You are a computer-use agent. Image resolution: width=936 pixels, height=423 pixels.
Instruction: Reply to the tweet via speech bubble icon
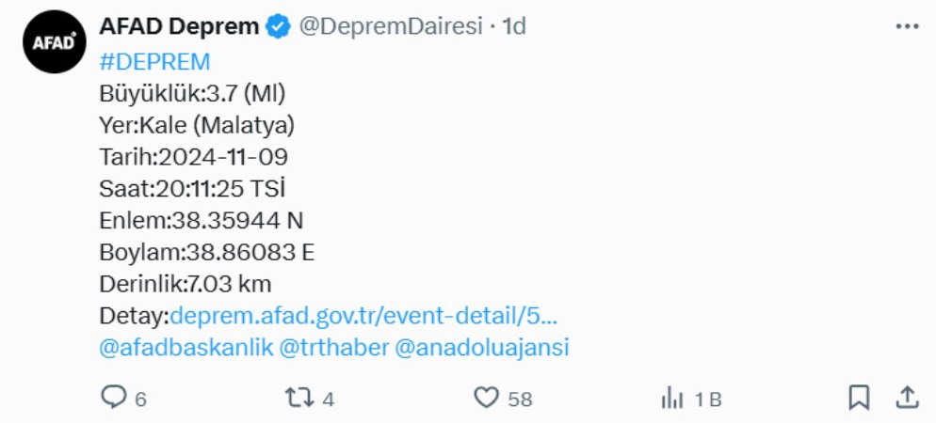pos(113,399)
